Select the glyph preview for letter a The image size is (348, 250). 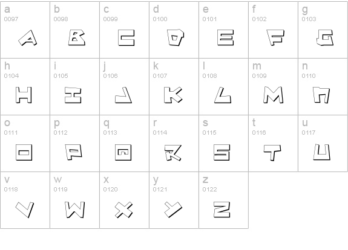(27, 38)
